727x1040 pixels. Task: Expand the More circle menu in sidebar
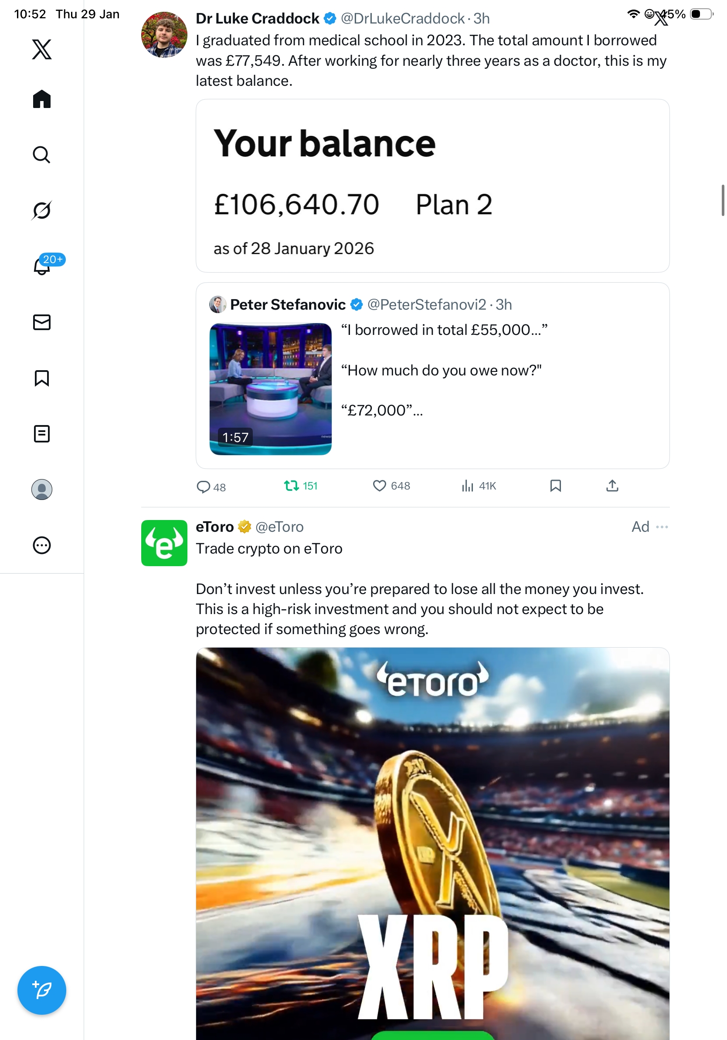(42, 545)
